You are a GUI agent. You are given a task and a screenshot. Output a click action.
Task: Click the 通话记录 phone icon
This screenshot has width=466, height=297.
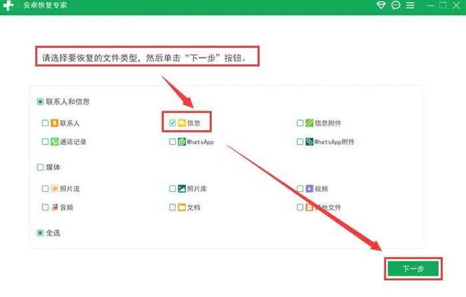click(54, 141)
